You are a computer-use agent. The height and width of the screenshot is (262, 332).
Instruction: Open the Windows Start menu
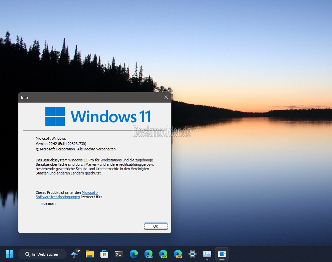(10, 254)
